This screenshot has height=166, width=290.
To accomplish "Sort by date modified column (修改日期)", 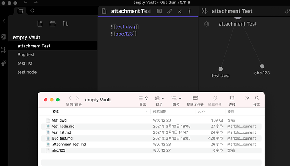I will 160,112.
